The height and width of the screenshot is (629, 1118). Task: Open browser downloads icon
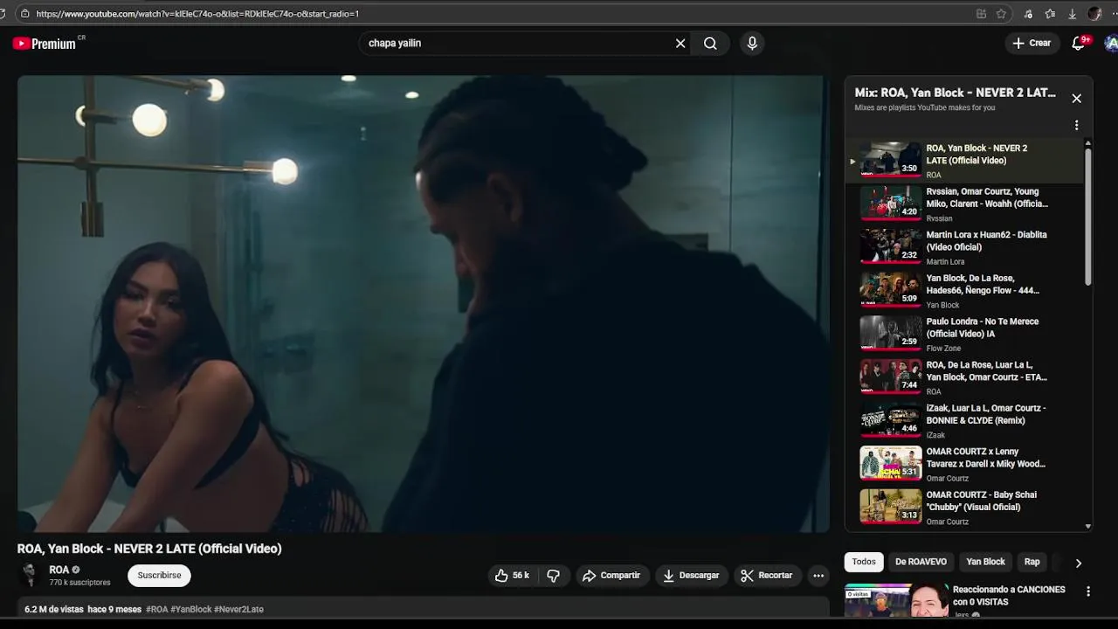(x=1073, y=14)
